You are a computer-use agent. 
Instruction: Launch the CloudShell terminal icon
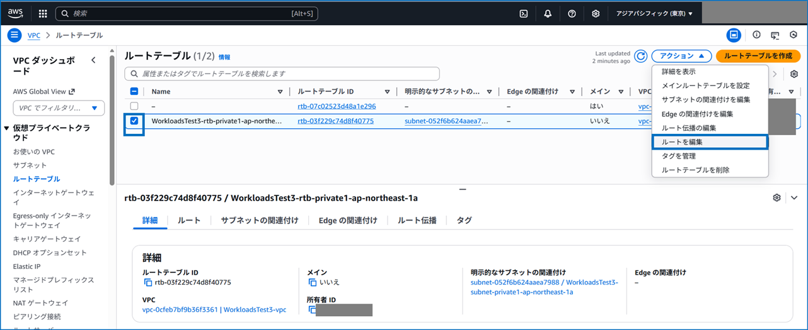coord(524,13)
